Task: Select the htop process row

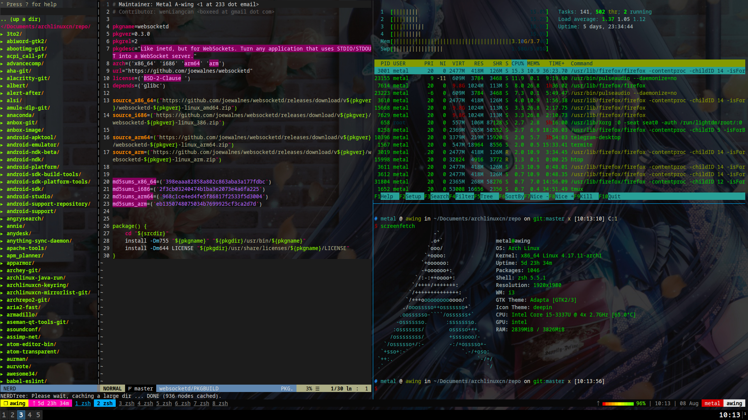Action: point(560,160)
